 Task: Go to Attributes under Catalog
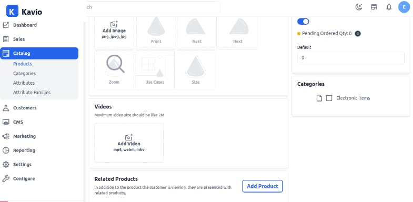24,83
